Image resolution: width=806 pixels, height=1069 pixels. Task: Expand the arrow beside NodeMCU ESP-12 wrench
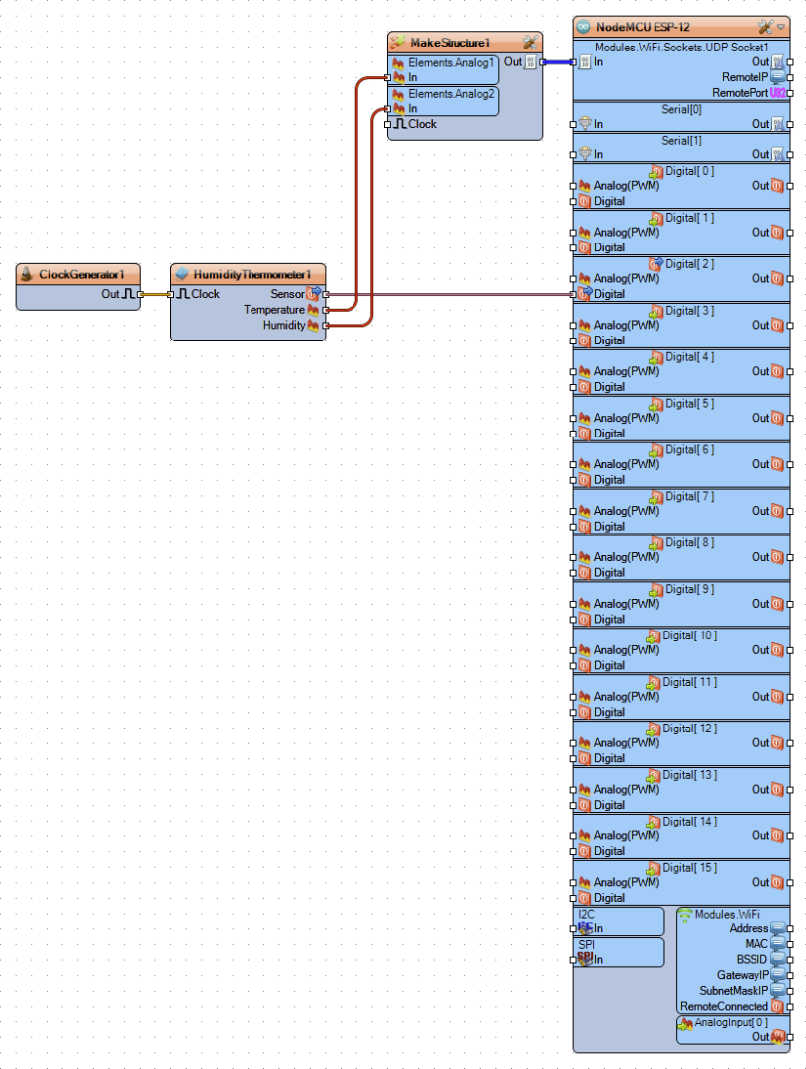(781, 27)
